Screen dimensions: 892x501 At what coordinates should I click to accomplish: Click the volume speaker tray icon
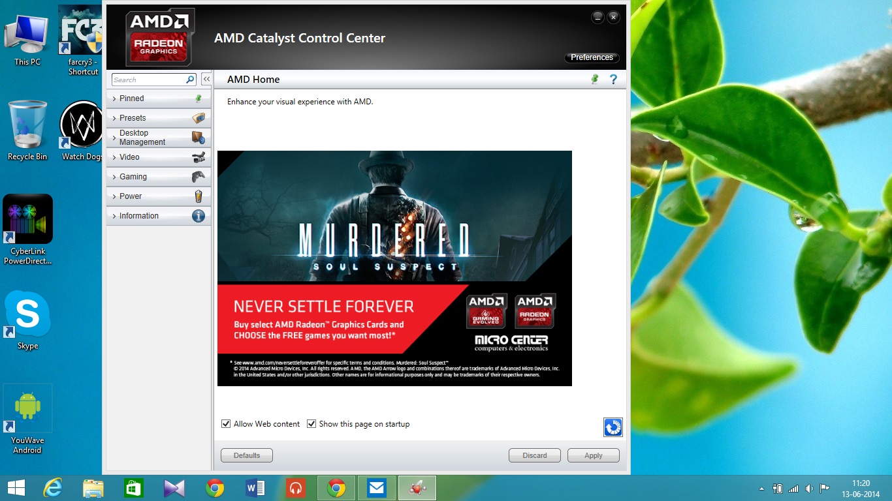tap(809, 488)
